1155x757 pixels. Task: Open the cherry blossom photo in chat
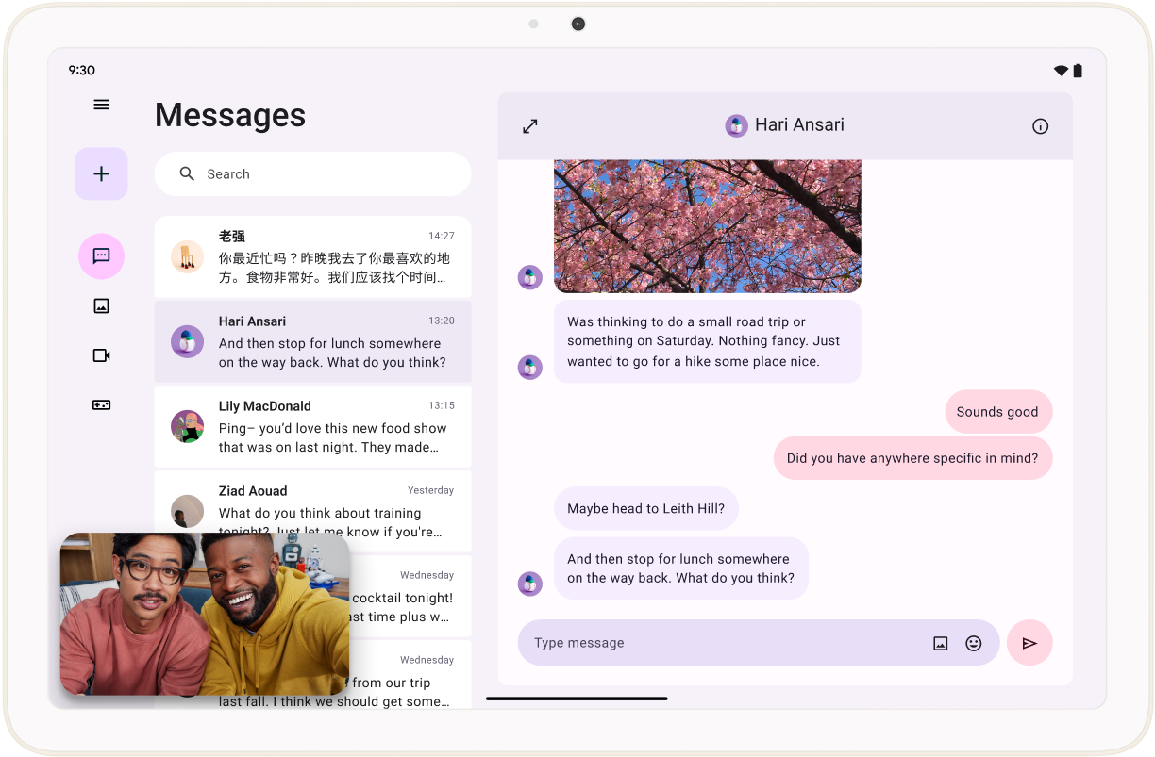point(707,226)
